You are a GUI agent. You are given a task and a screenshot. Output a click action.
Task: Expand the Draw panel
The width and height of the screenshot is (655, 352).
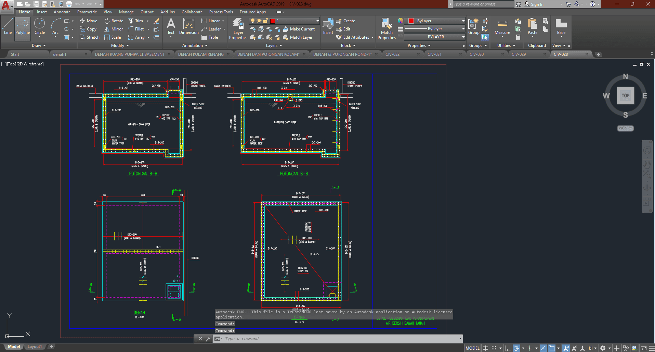[38, 46]
